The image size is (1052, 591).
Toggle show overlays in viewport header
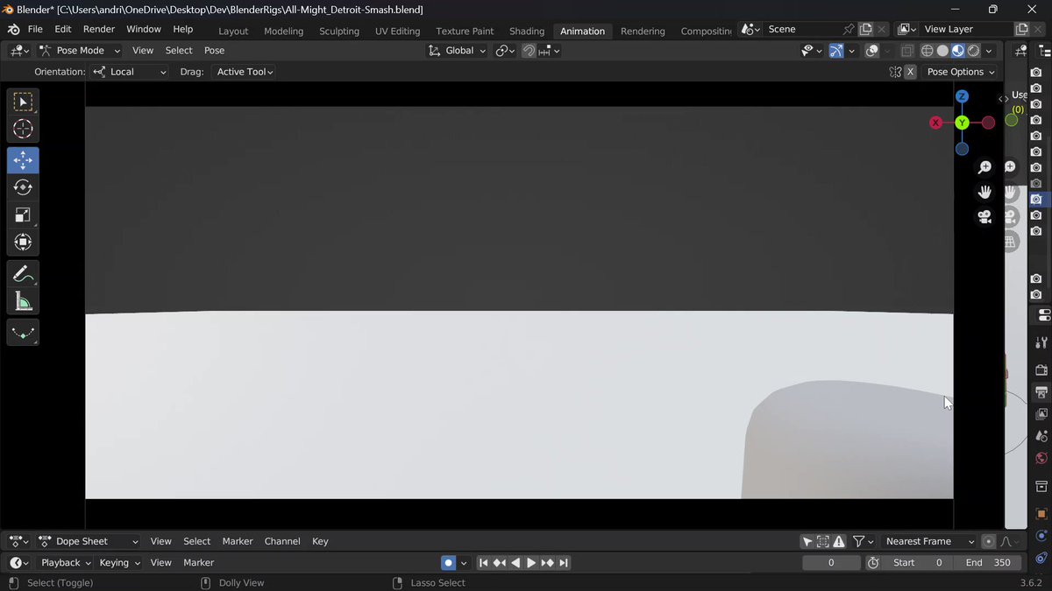coord(871,51)
